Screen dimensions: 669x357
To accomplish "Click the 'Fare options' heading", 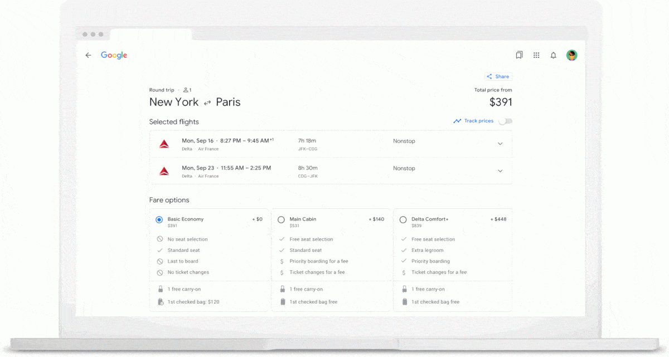I will pyautogui.click(x=169, y=200).
